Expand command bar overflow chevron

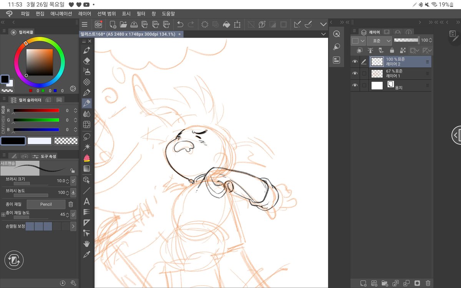point(323,24)
